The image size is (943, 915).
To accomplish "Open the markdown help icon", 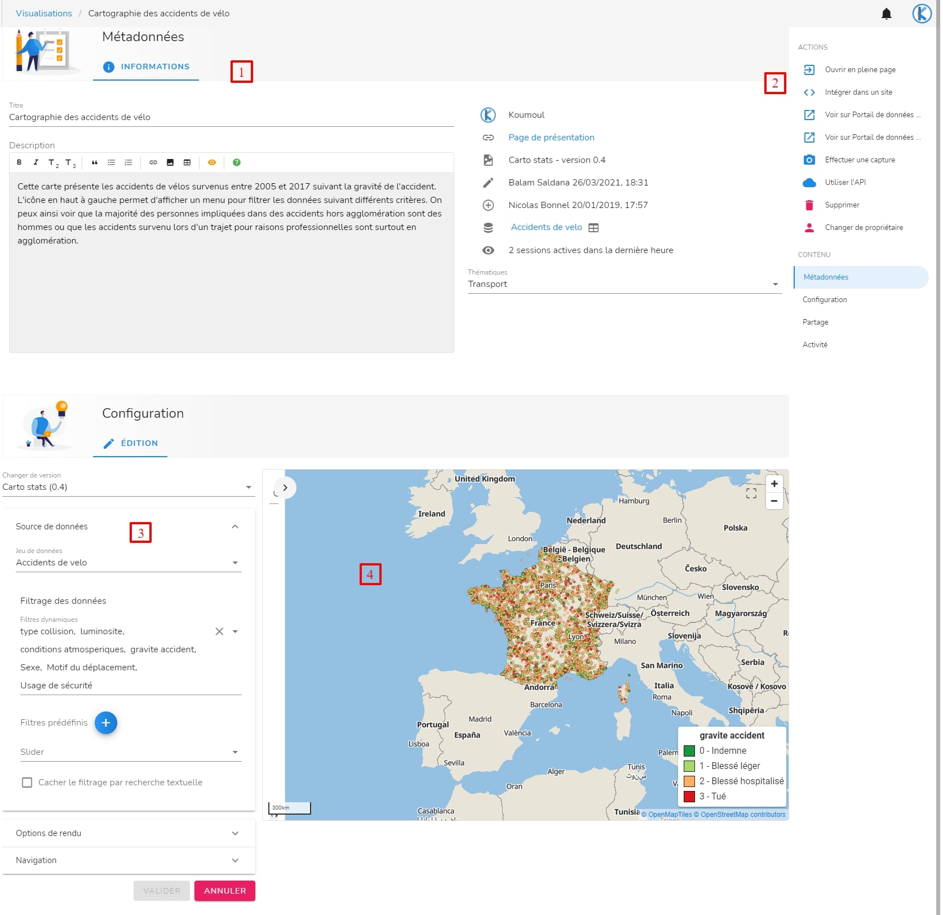I will click(x=237, y=162).
